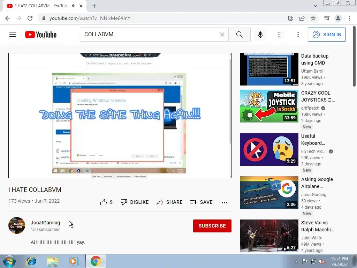Go back in the browser
Image resolution: width=357 pixels, height=268 pixels.
[x=8, y=18]
